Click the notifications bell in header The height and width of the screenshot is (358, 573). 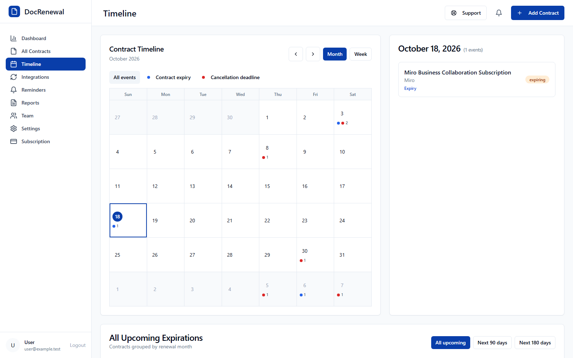[499, 13]
